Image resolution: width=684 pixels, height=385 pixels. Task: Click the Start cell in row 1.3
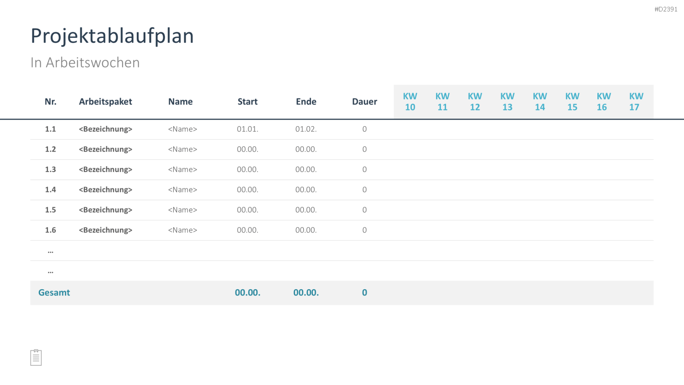(248, 169)
